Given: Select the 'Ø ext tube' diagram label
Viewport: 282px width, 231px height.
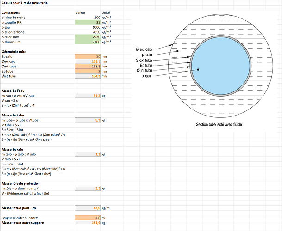Looking at the screenshot, I should tap(144, 61).
